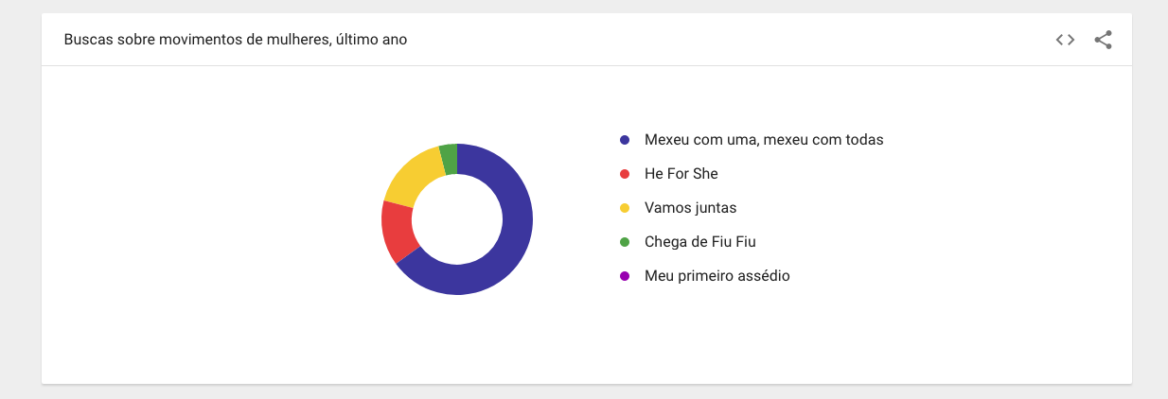
Task: Click the yellow donut chart segment
Action: point(411,177)
